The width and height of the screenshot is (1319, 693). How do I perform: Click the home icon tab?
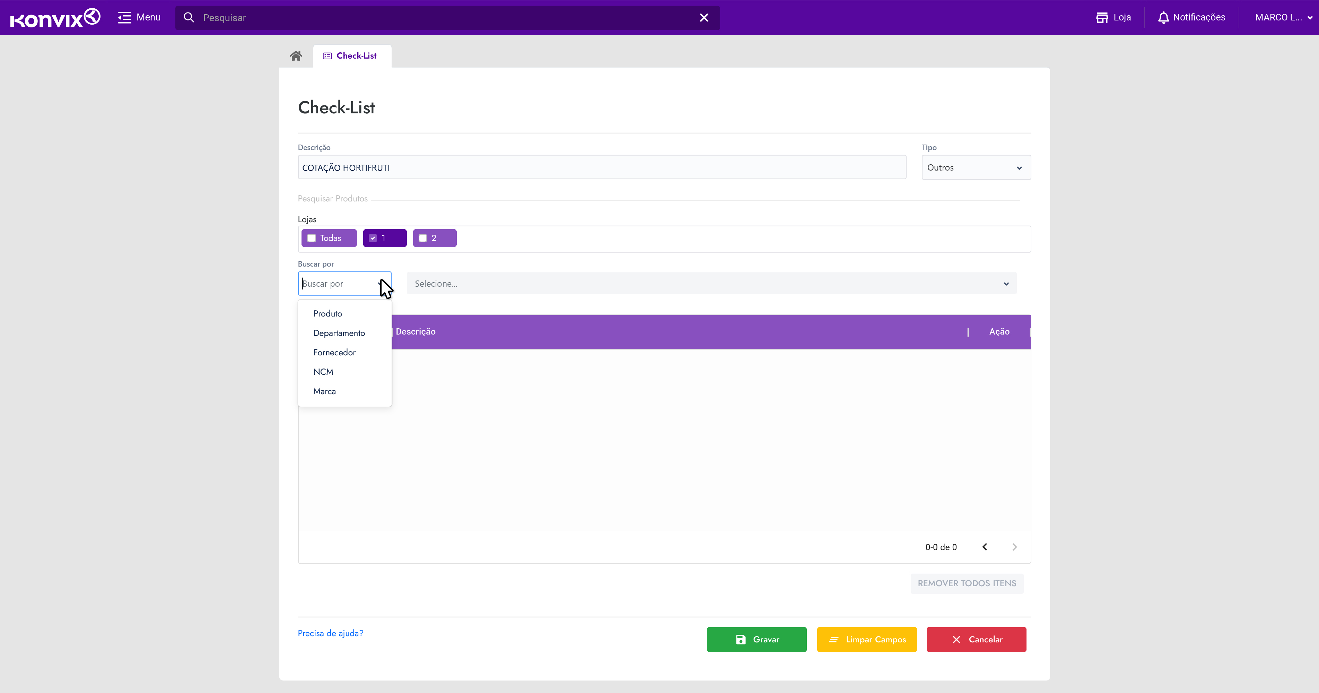[x=296, y=56]
